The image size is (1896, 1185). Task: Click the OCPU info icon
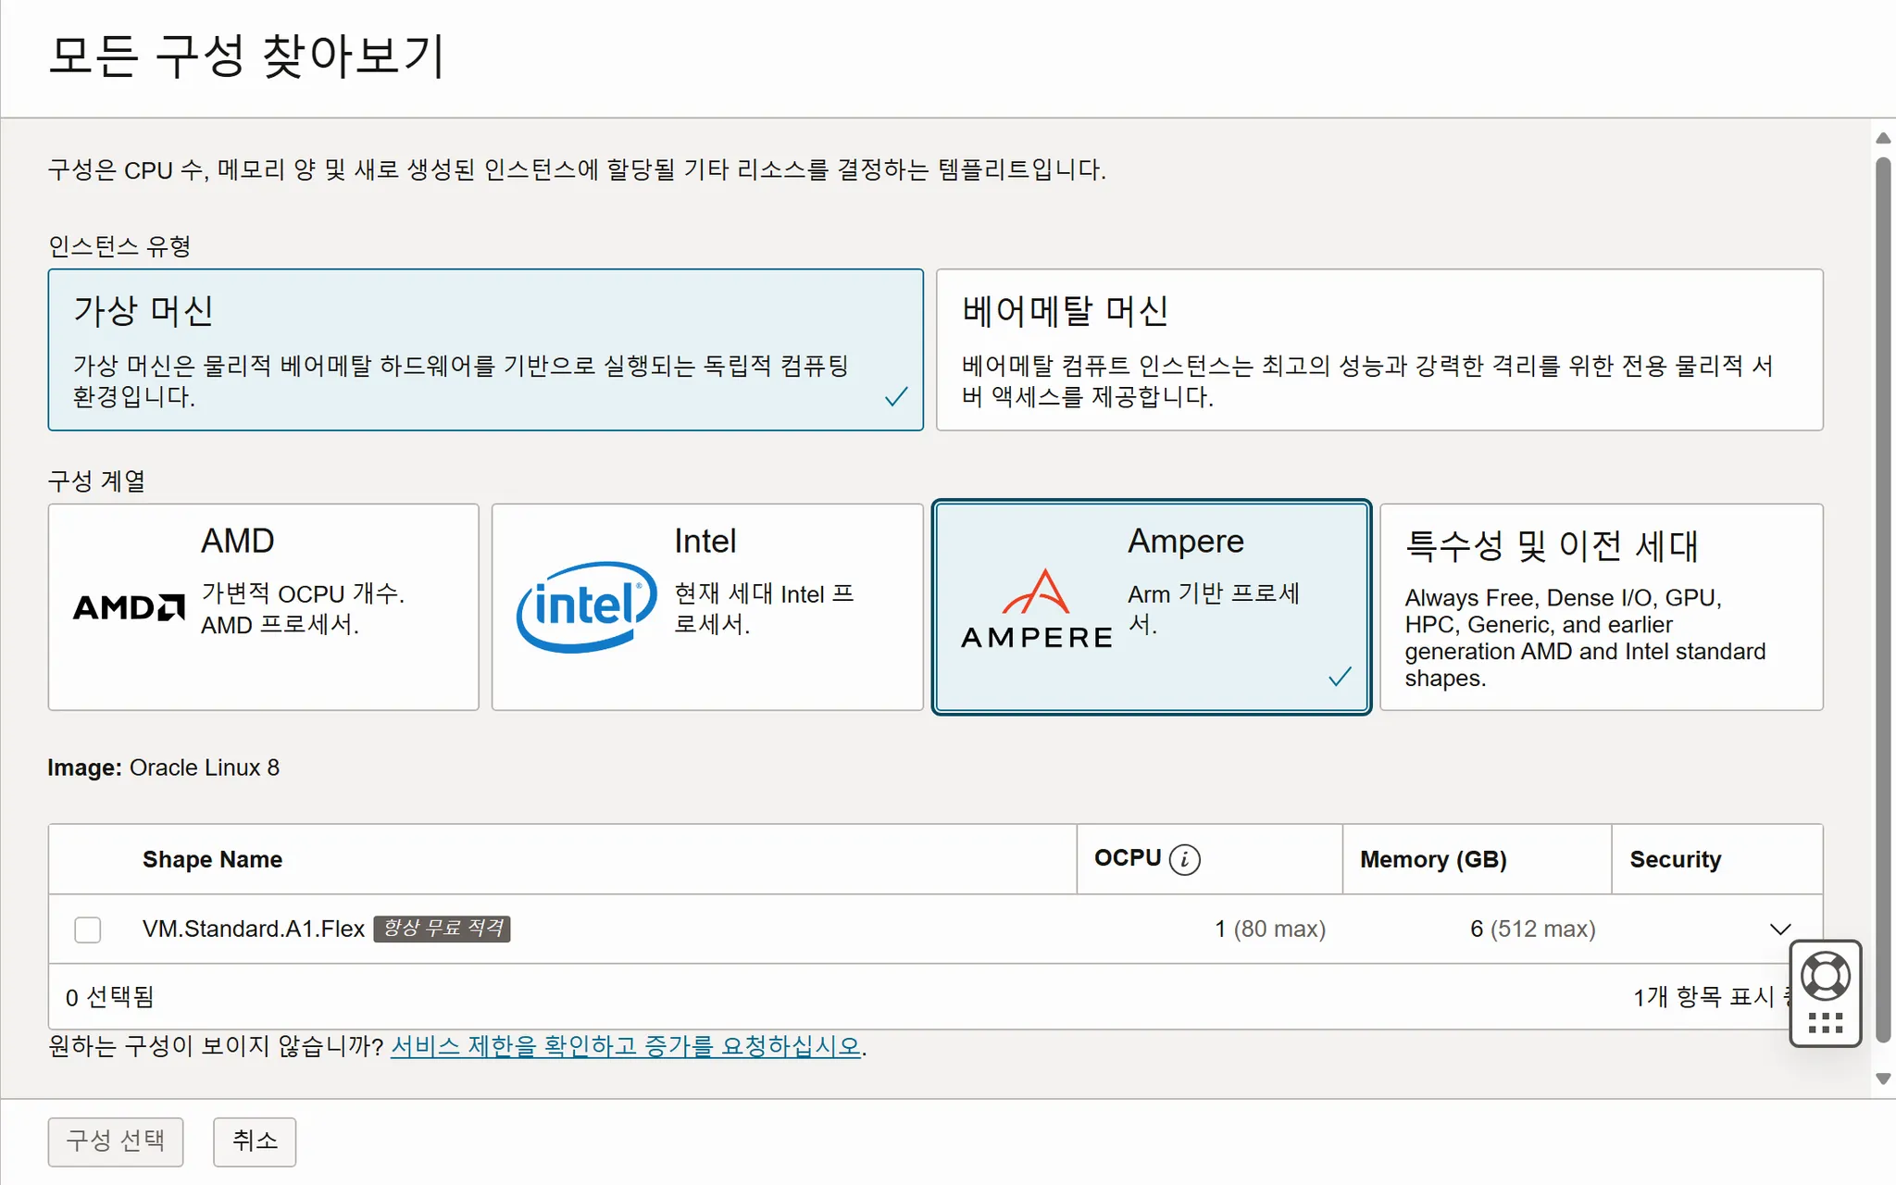pos(1184,859)
